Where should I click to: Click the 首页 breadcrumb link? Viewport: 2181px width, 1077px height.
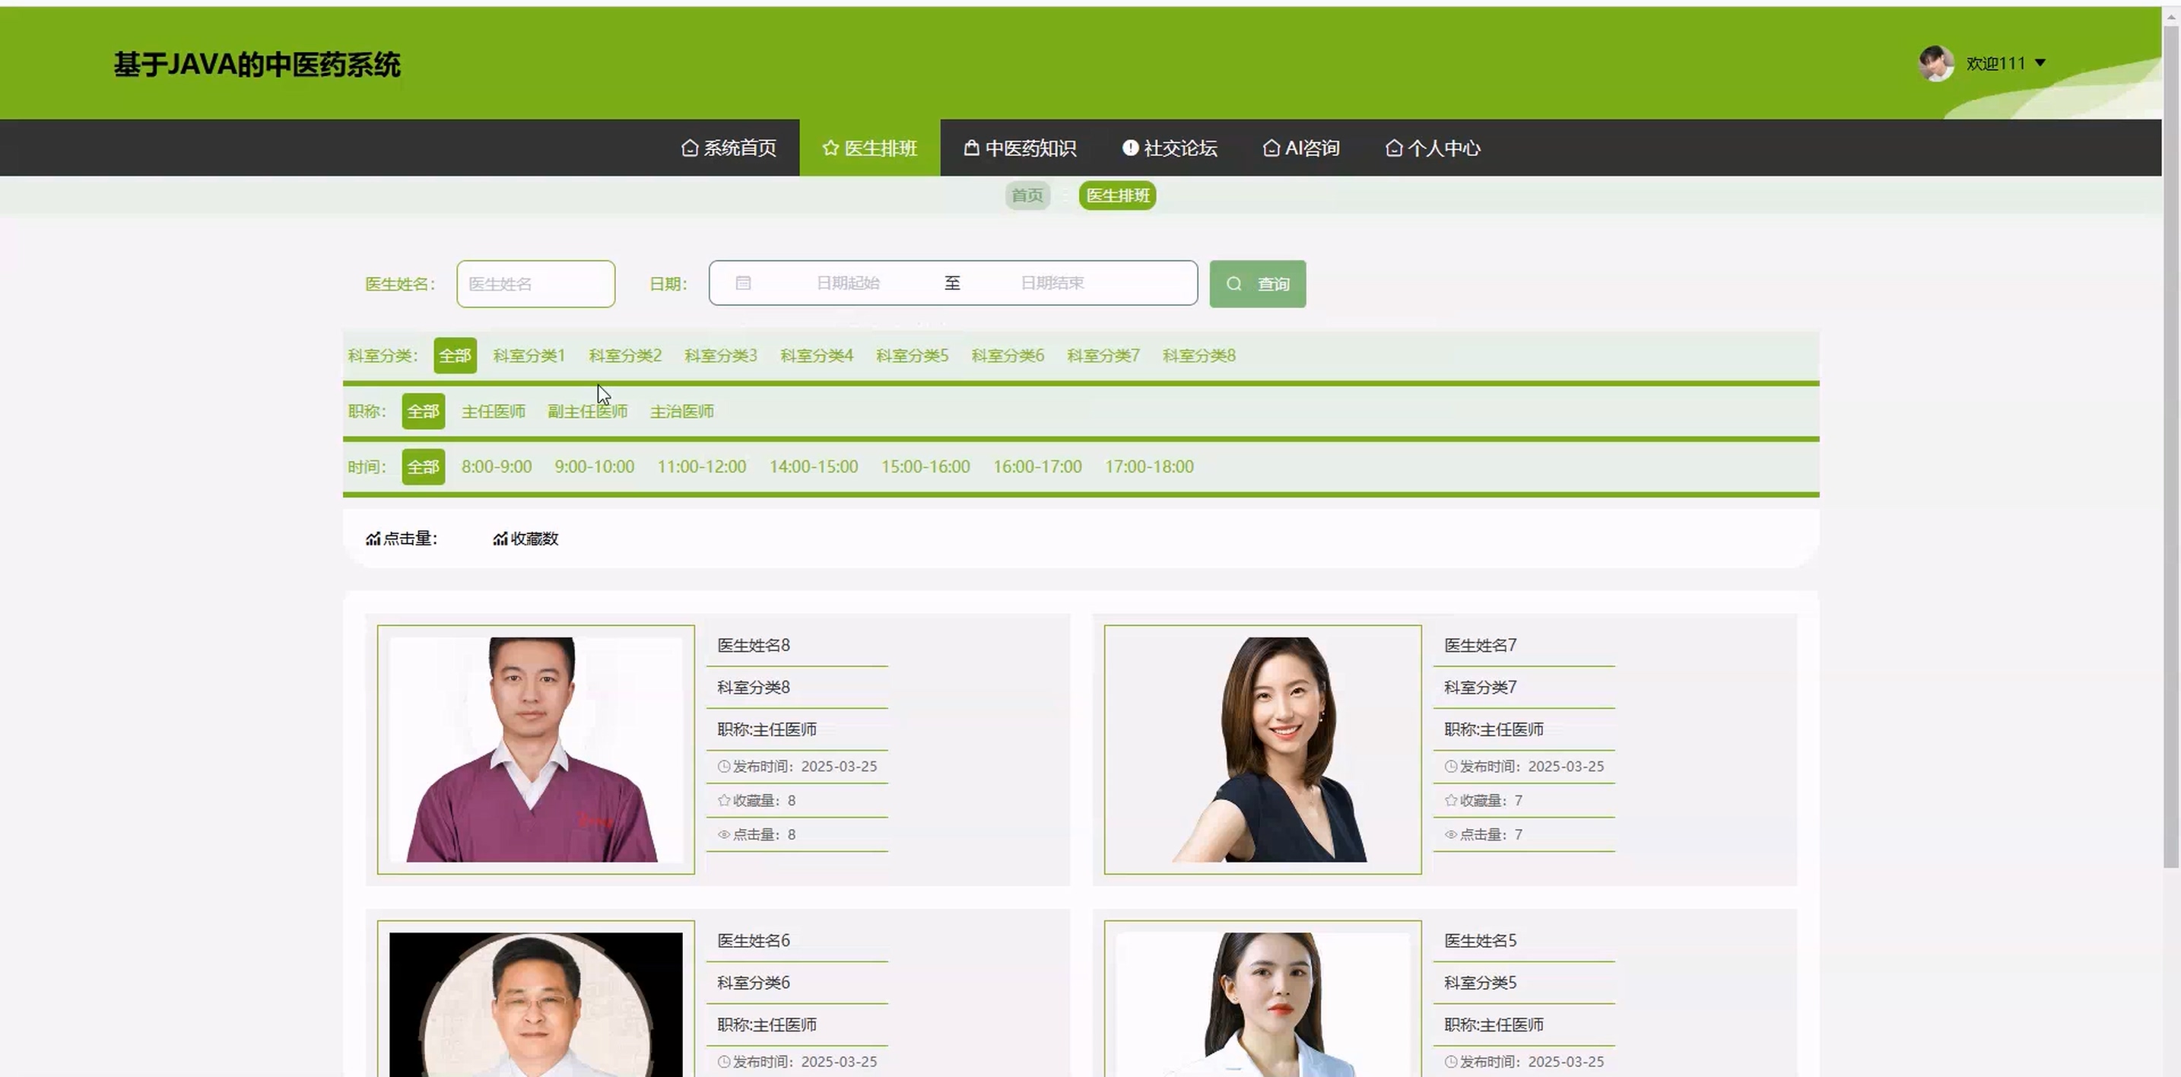[1027, 195]
